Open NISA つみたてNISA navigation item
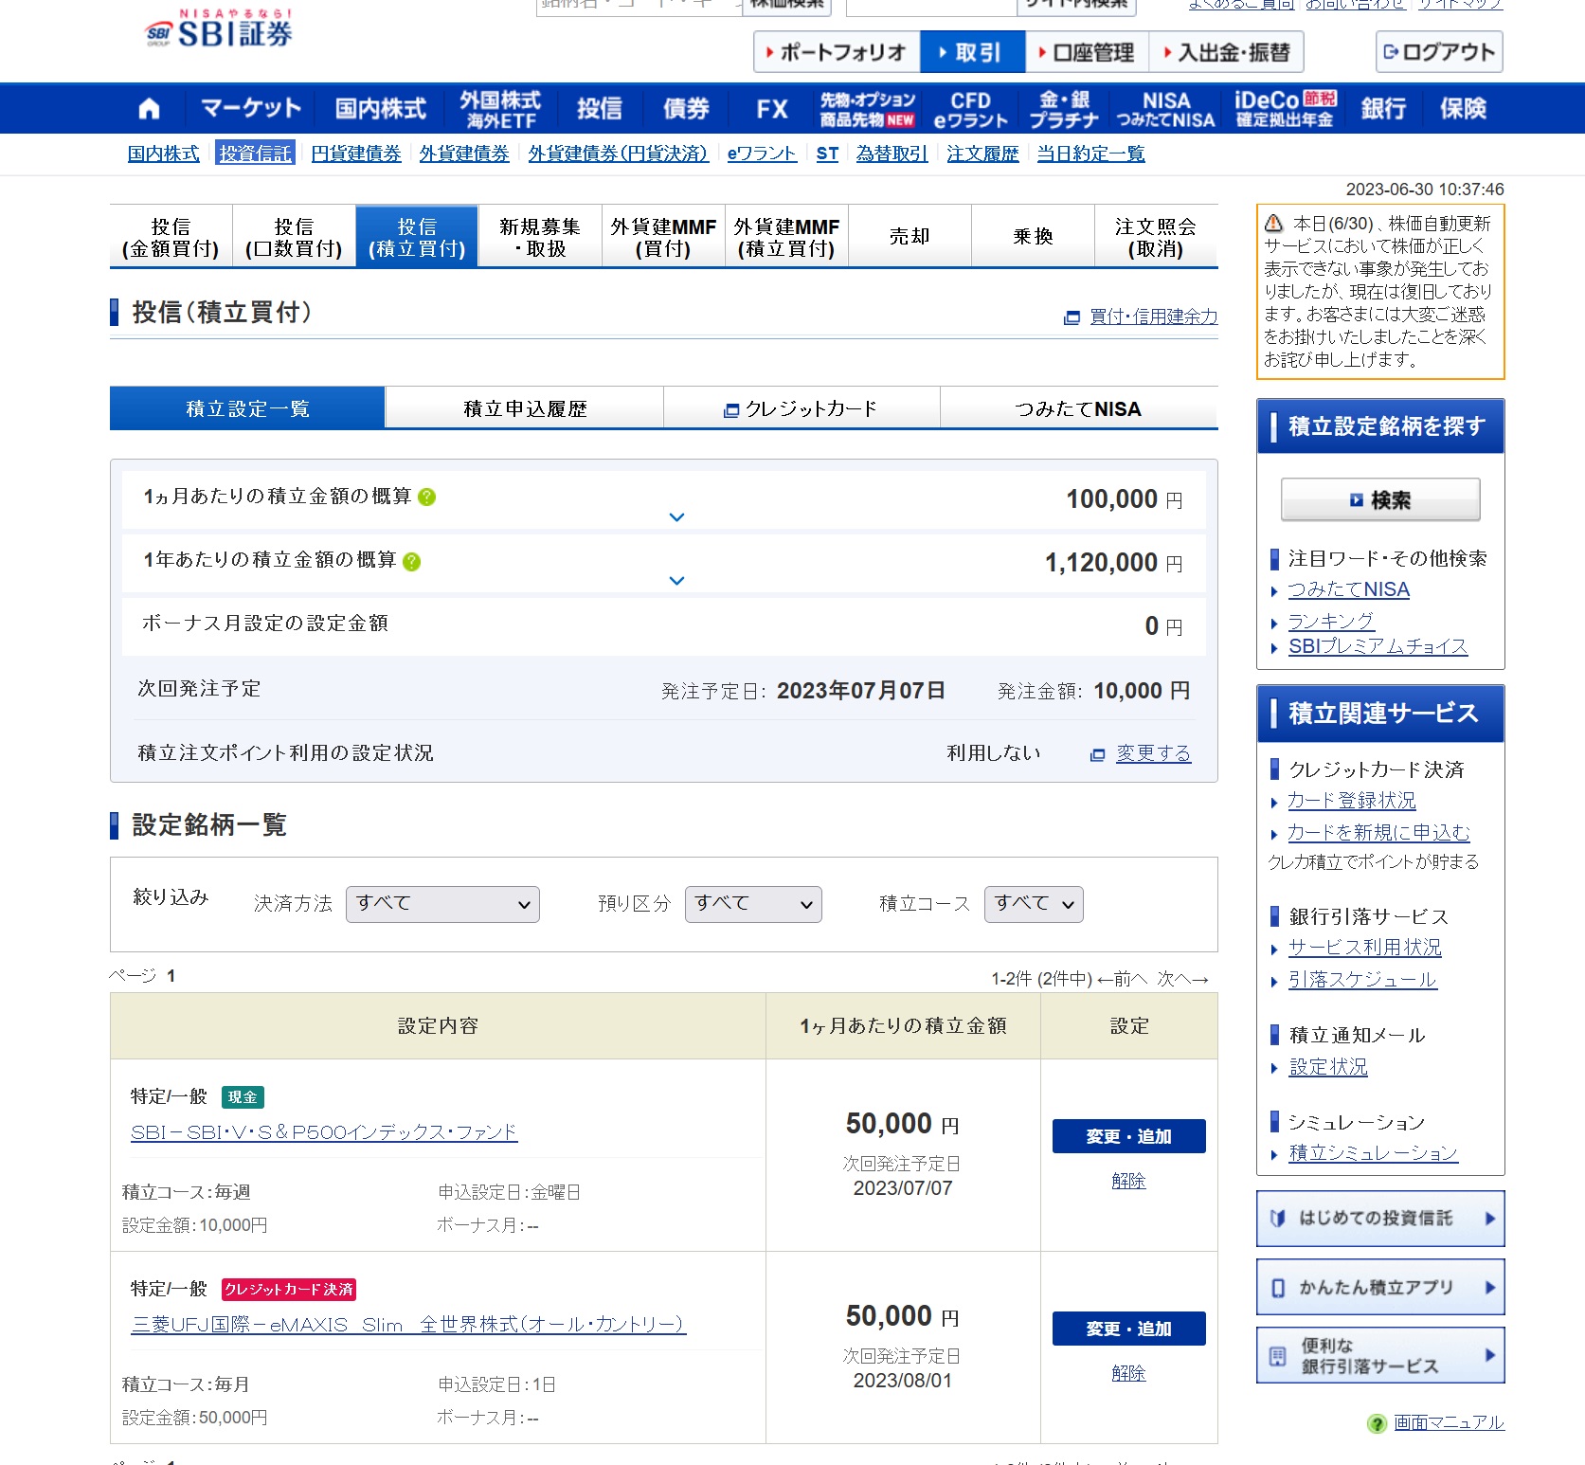The width and height of the screenshot is (1585, 1465). 1166,109
